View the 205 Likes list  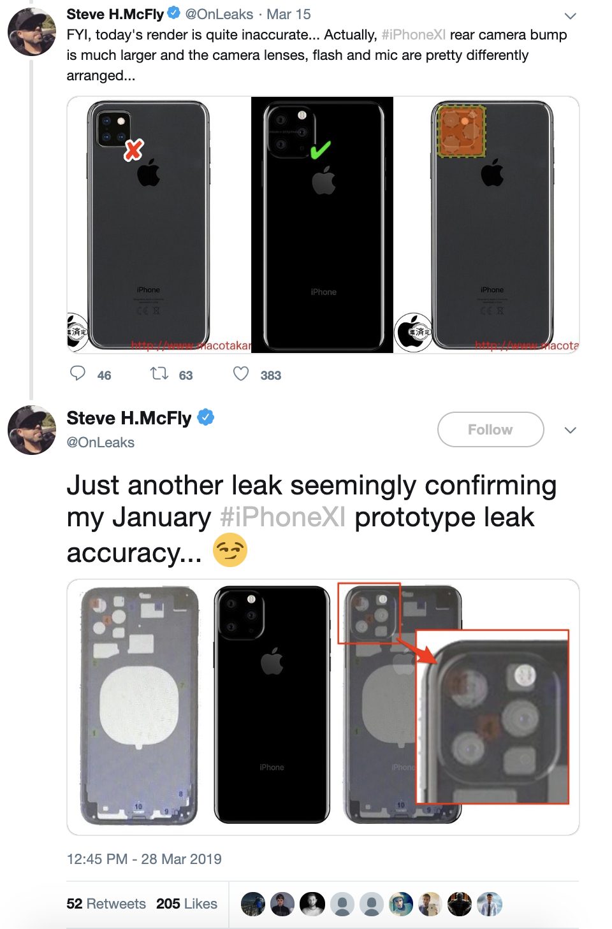click(x=186, y=904)
